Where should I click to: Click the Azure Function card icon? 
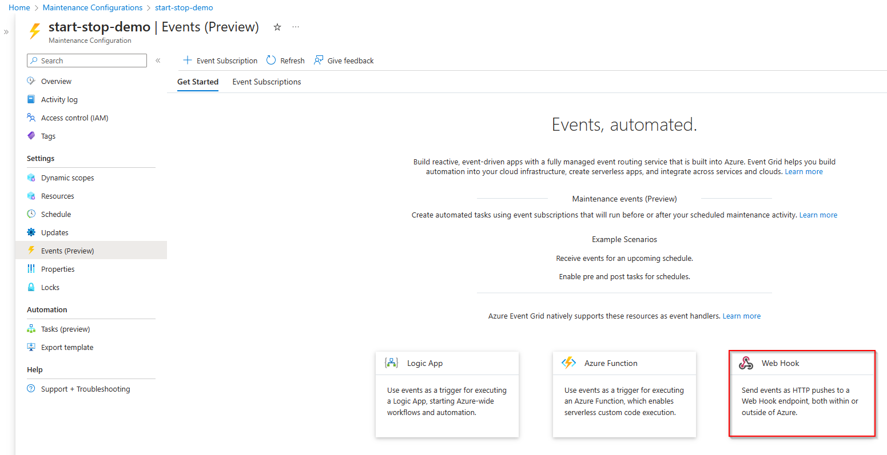point(569,363)
